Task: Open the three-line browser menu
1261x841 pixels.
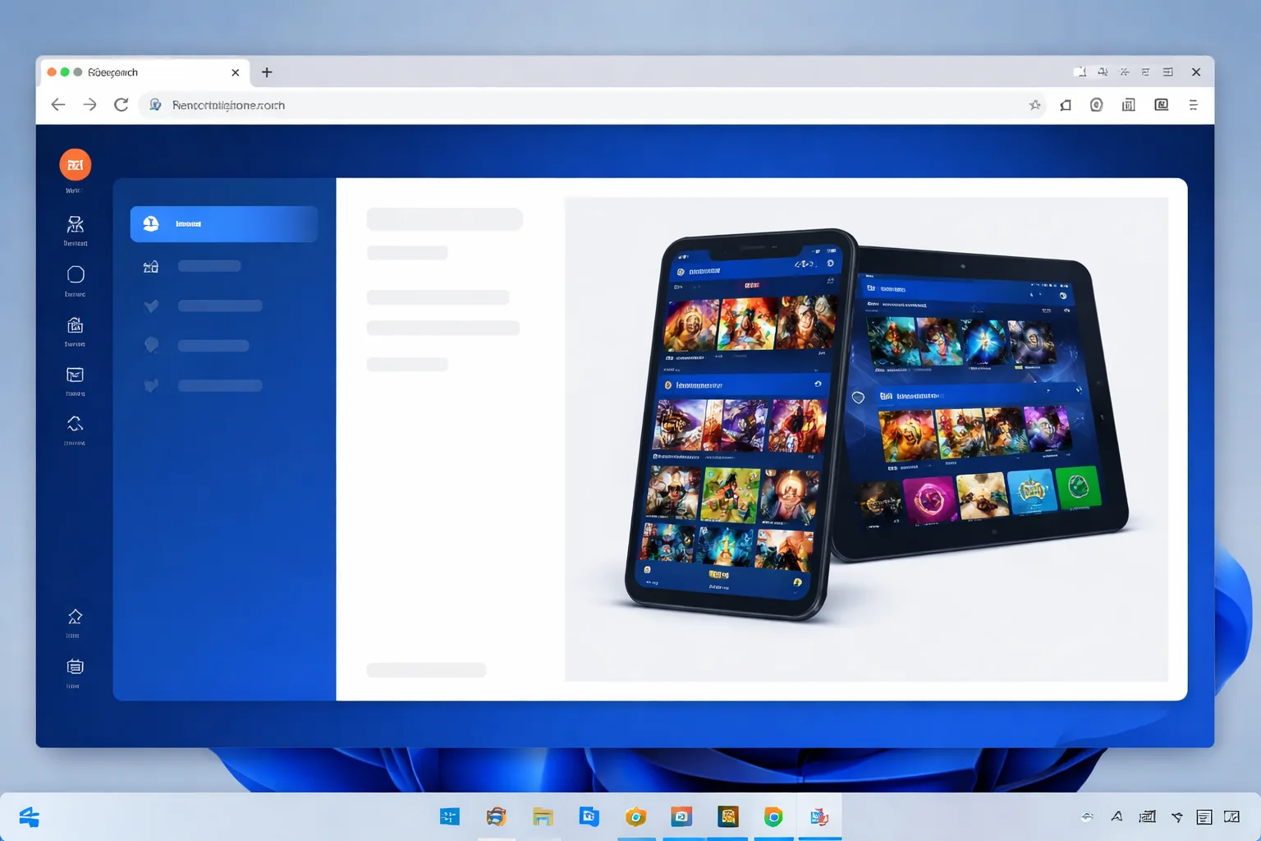Action: (x=1194, y=104)
